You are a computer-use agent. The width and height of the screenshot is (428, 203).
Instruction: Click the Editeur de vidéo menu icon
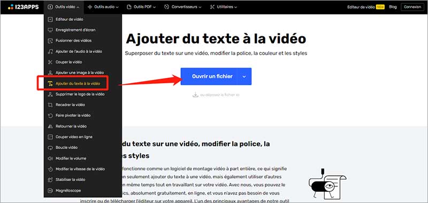(x=50, y=19)
